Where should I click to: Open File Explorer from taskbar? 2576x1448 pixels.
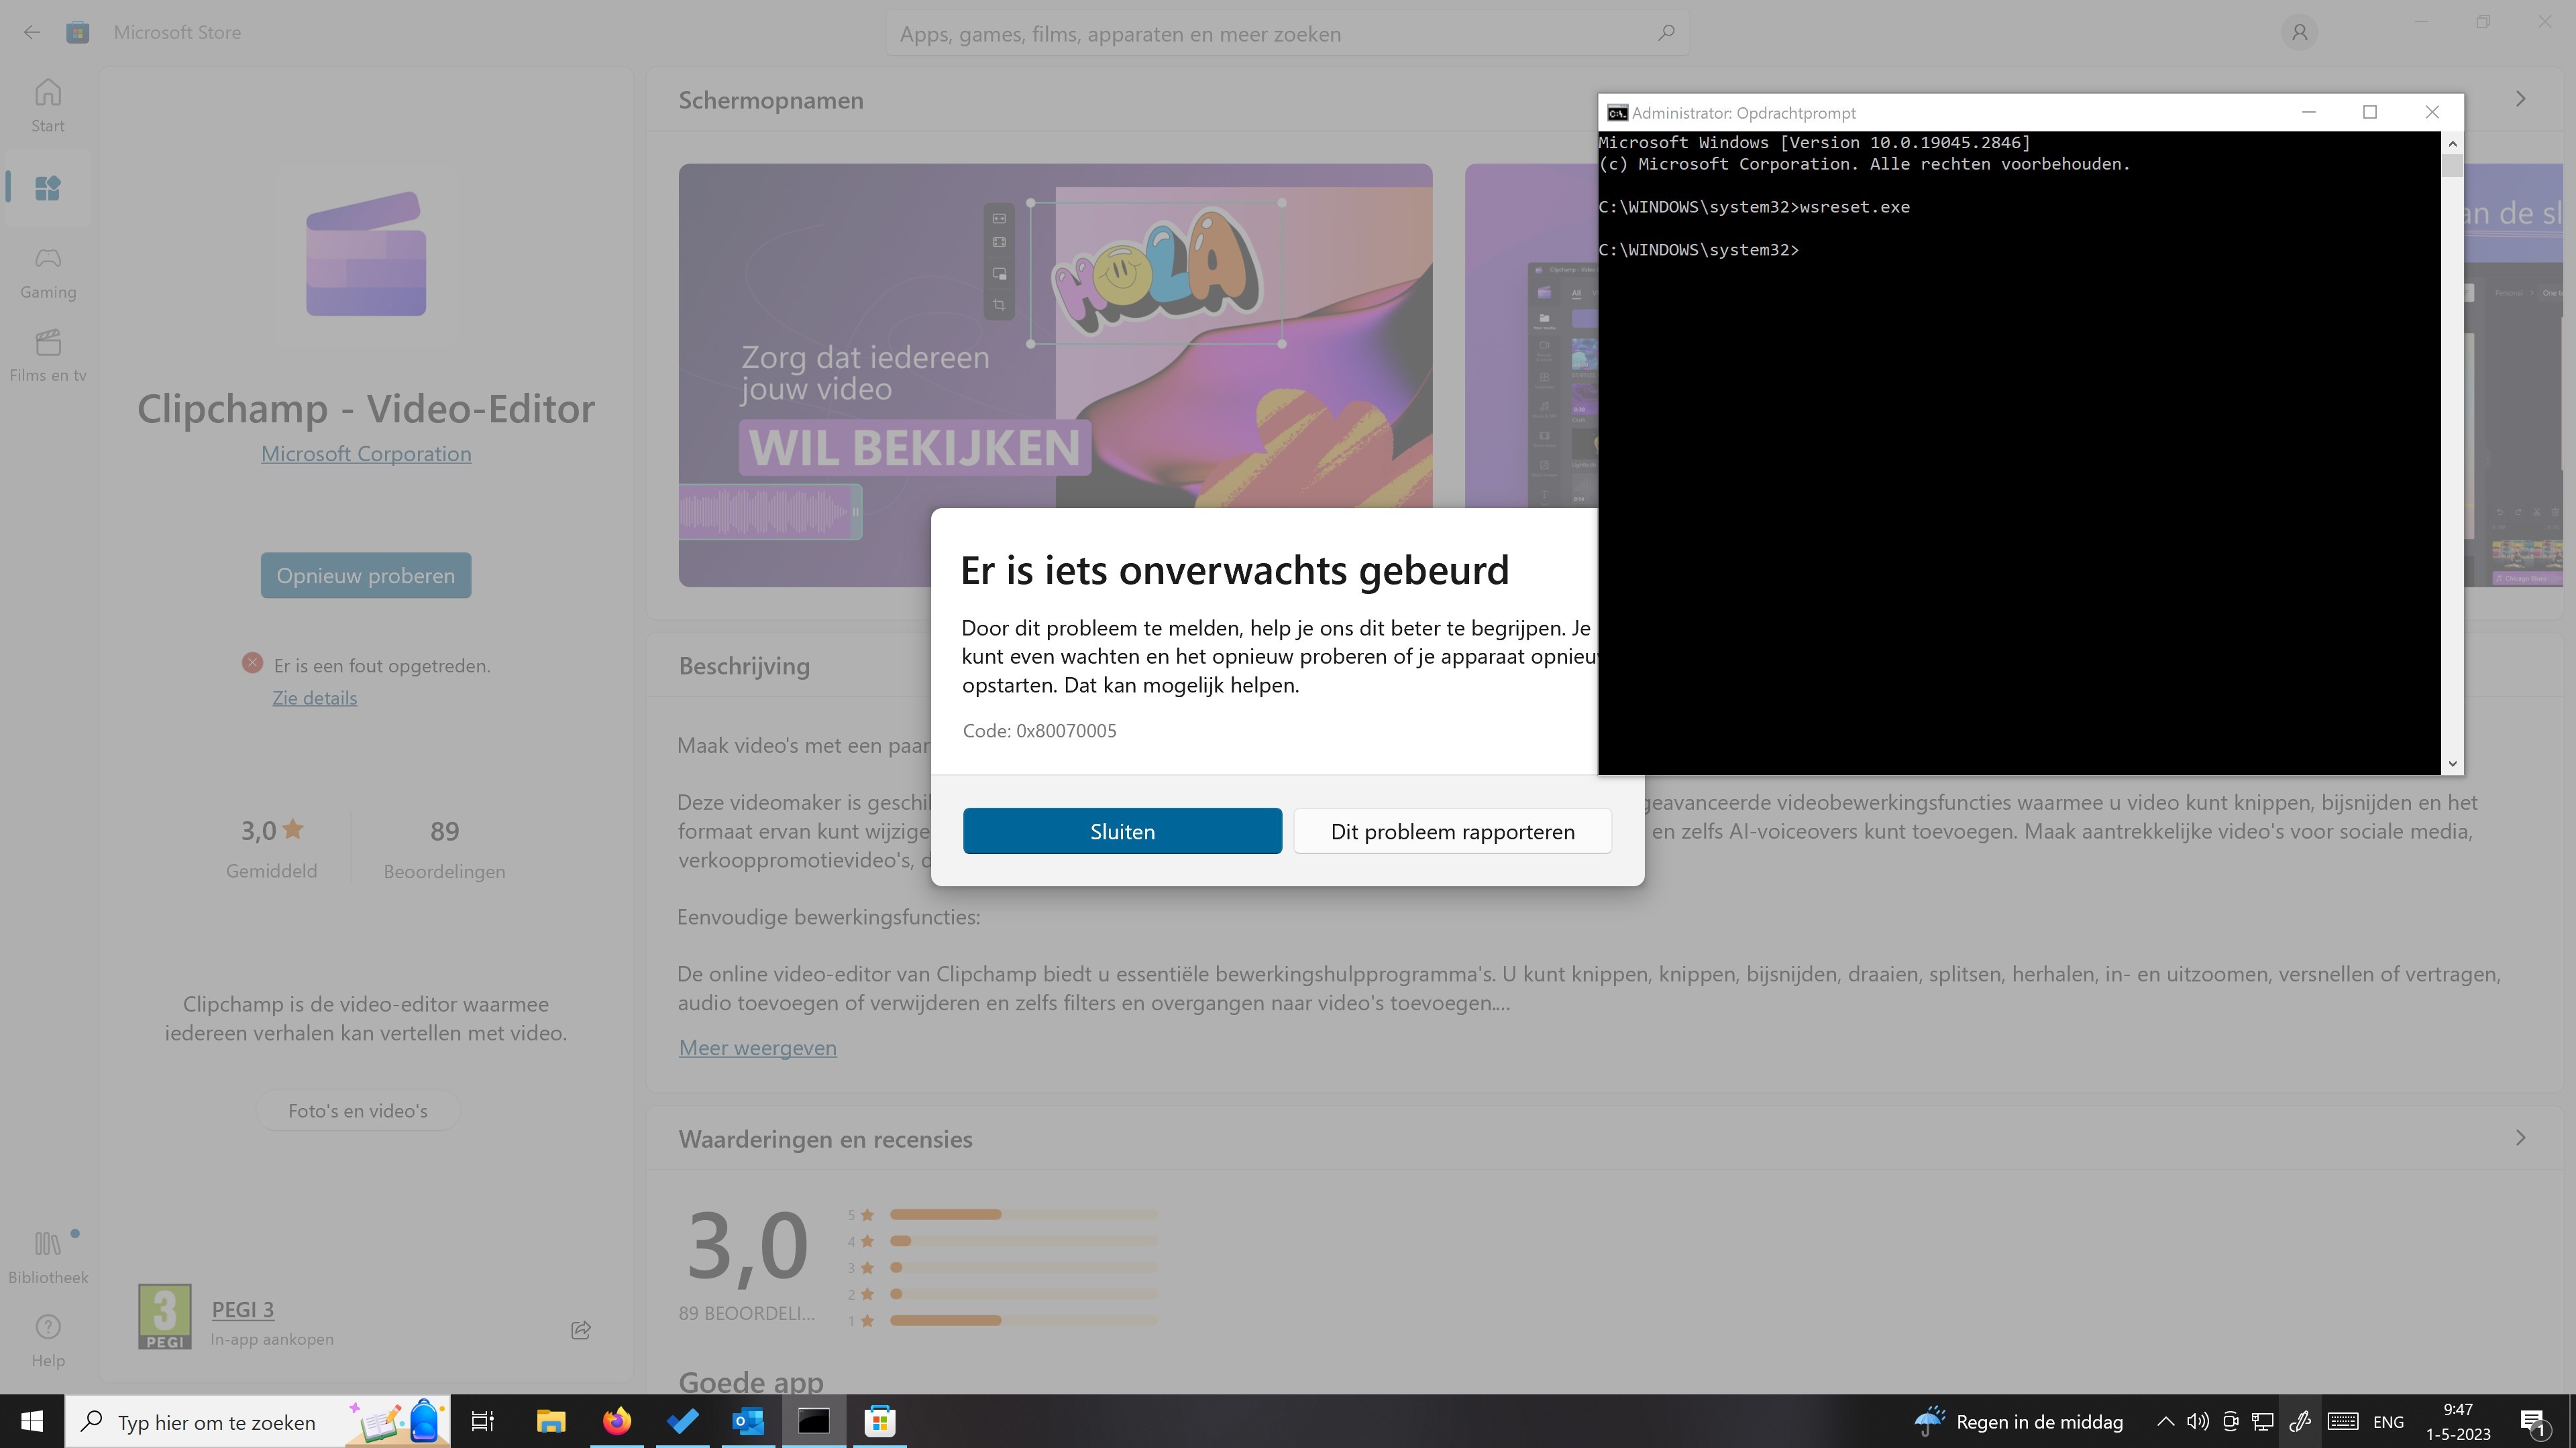click(550, 1421)
